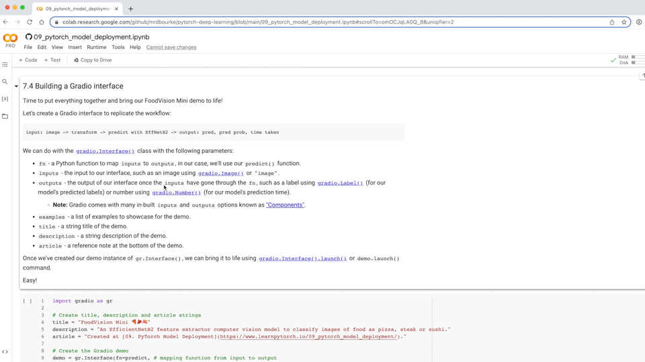The height and width of the screenshot is (362, 645).
Task: Open the RAM and Disk resources indicator
Action: pyautogui.click(x=628, y=60)
